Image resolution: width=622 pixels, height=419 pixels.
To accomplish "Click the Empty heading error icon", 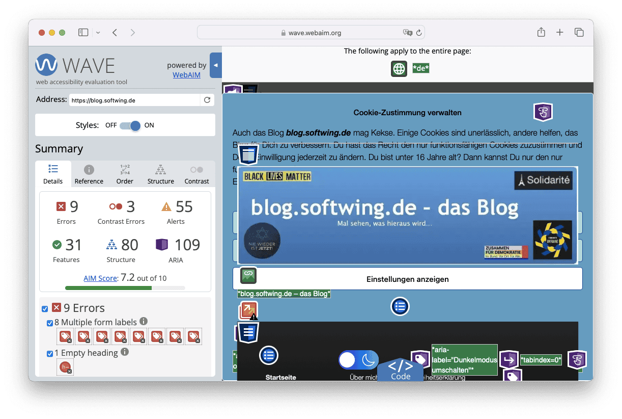I will coord(65,367).
